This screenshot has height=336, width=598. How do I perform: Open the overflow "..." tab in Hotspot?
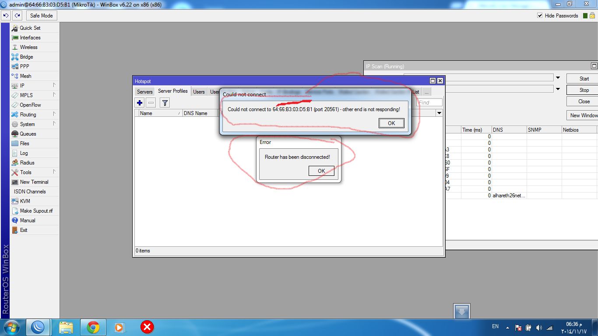pos(426,92)
